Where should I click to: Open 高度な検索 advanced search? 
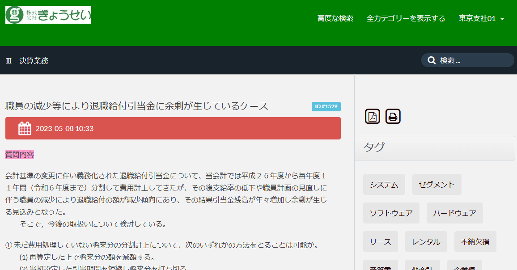point(335,18)
